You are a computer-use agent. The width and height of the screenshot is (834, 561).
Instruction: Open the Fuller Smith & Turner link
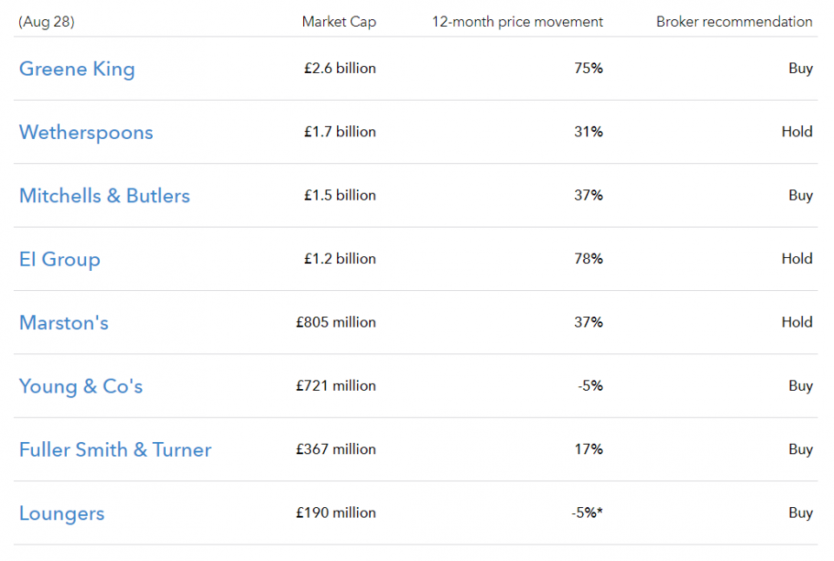point(116,450)
